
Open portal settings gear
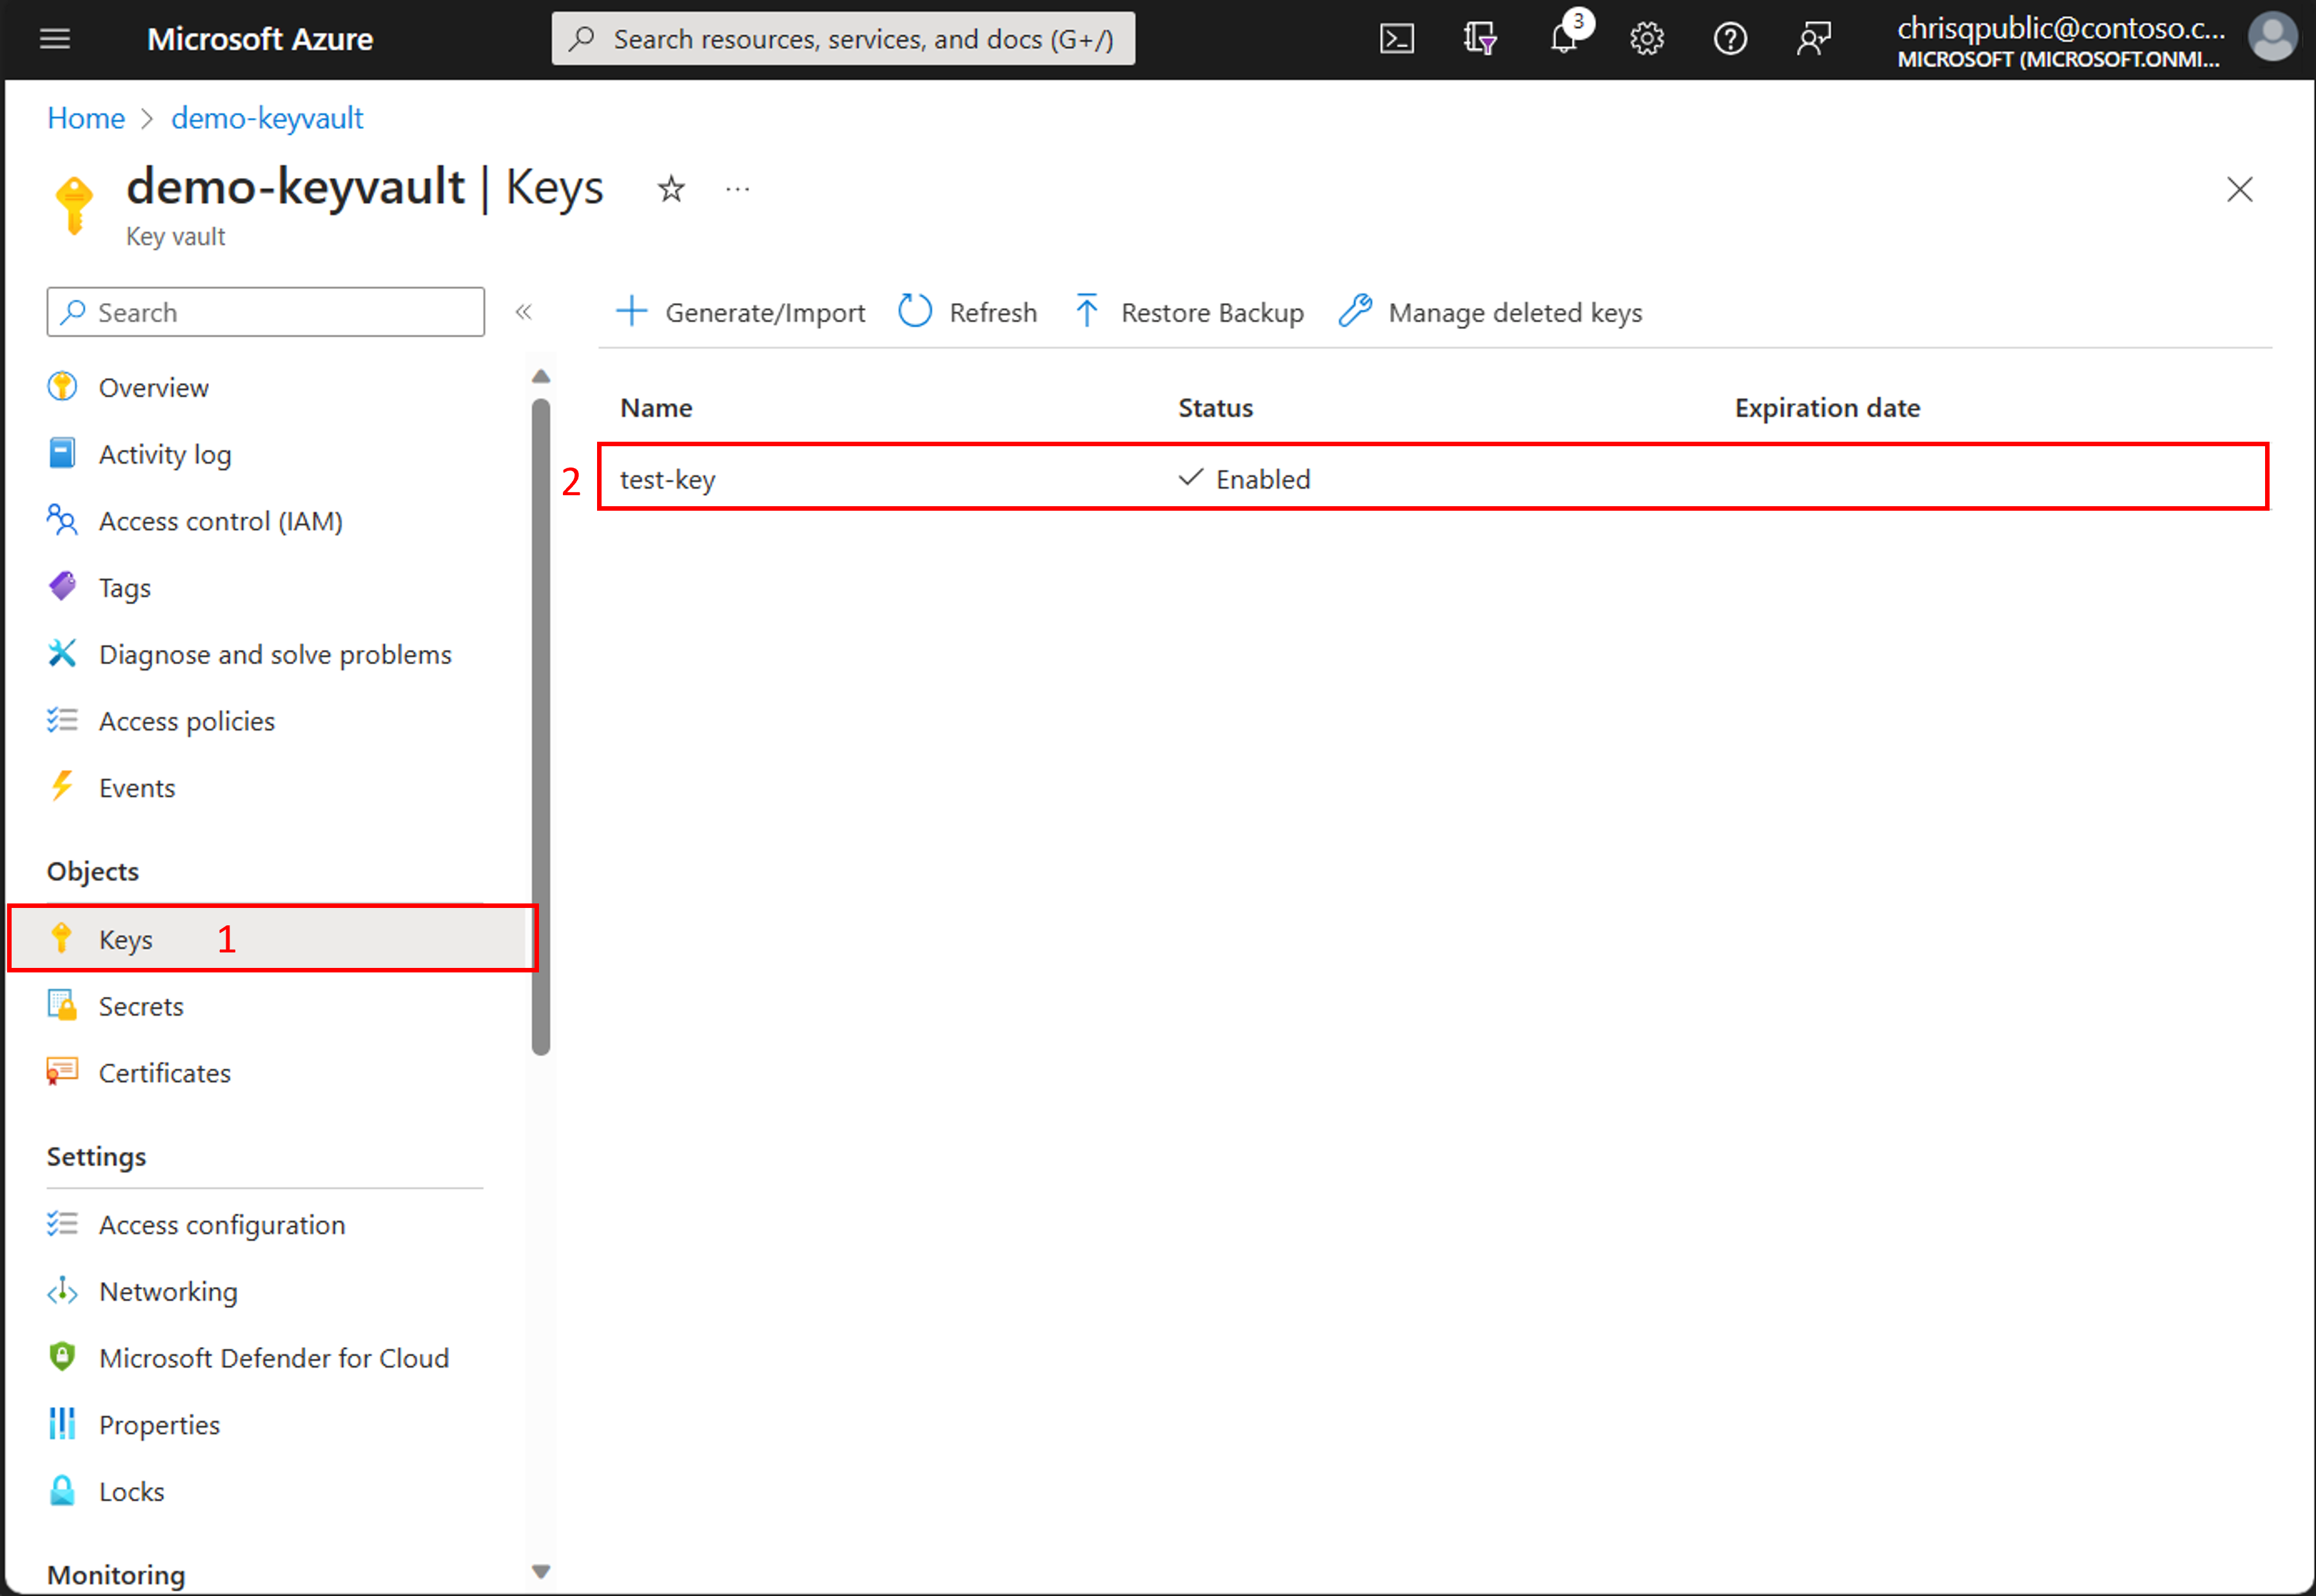[x=1646, y=39]
